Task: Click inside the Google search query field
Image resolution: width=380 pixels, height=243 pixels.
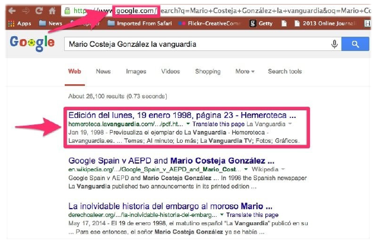Action: [197, 44]
